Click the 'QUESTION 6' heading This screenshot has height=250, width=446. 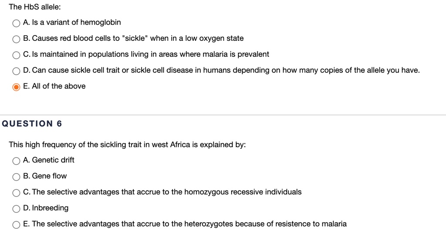point(31,123)
